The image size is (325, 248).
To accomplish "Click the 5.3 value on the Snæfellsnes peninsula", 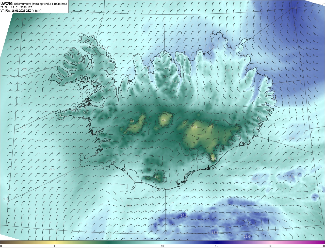I will 85,112.
